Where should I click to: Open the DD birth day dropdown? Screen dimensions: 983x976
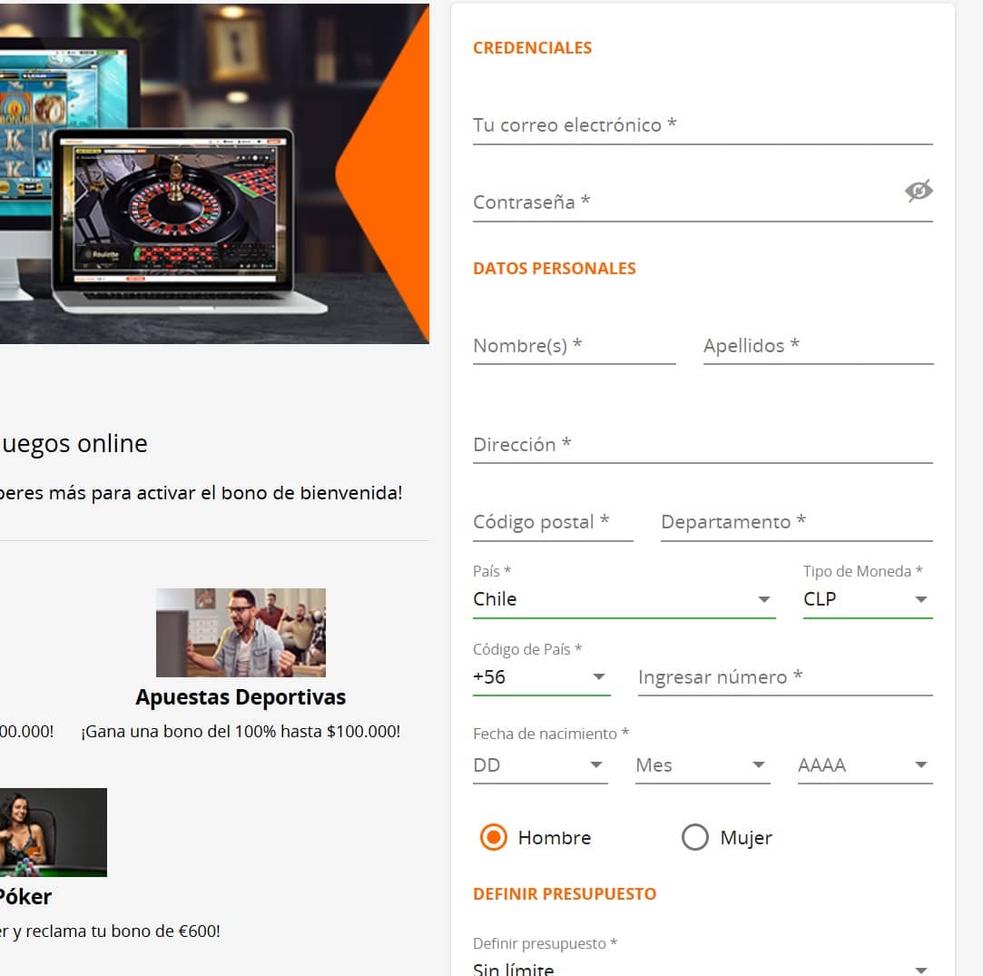pos(540,765)
